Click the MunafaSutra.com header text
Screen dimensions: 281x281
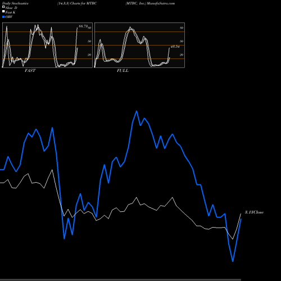coord(161,3)
